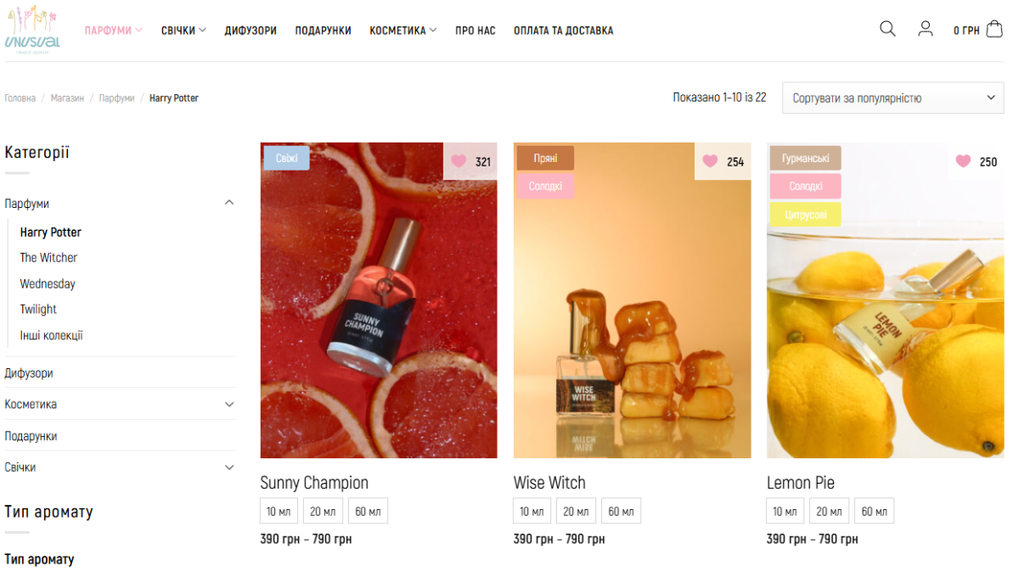This screenshot has height=577, width=1019.
Task: Choose 20 мл size for Wise Witch
Action: (x=576, y=511)
